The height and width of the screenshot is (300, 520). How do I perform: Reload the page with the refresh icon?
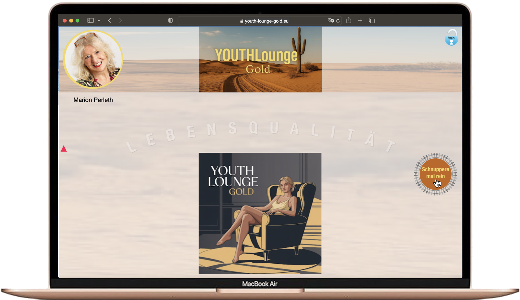tap(338, 21)
